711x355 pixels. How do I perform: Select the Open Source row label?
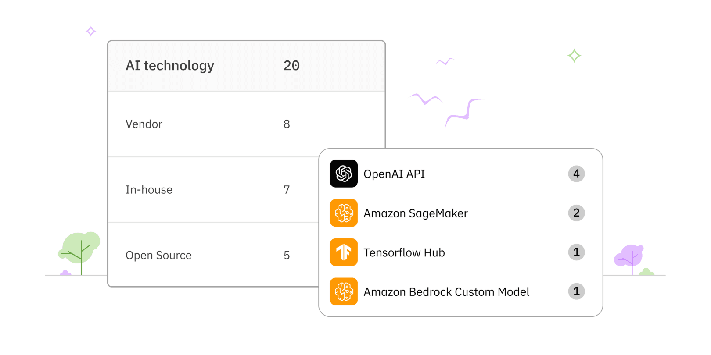coord(158,255)
